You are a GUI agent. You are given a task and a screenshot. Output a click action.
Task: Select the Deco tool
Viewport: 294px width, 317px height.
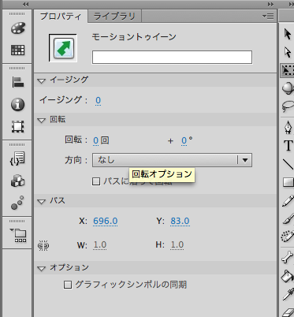(x=288, y=237)
